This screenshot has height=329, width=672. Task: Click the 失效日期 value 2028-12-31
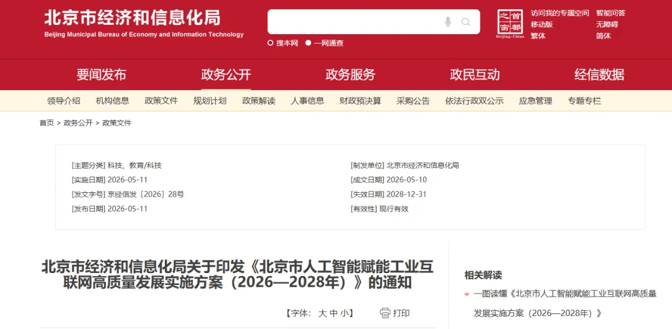(x=406, y=194)
